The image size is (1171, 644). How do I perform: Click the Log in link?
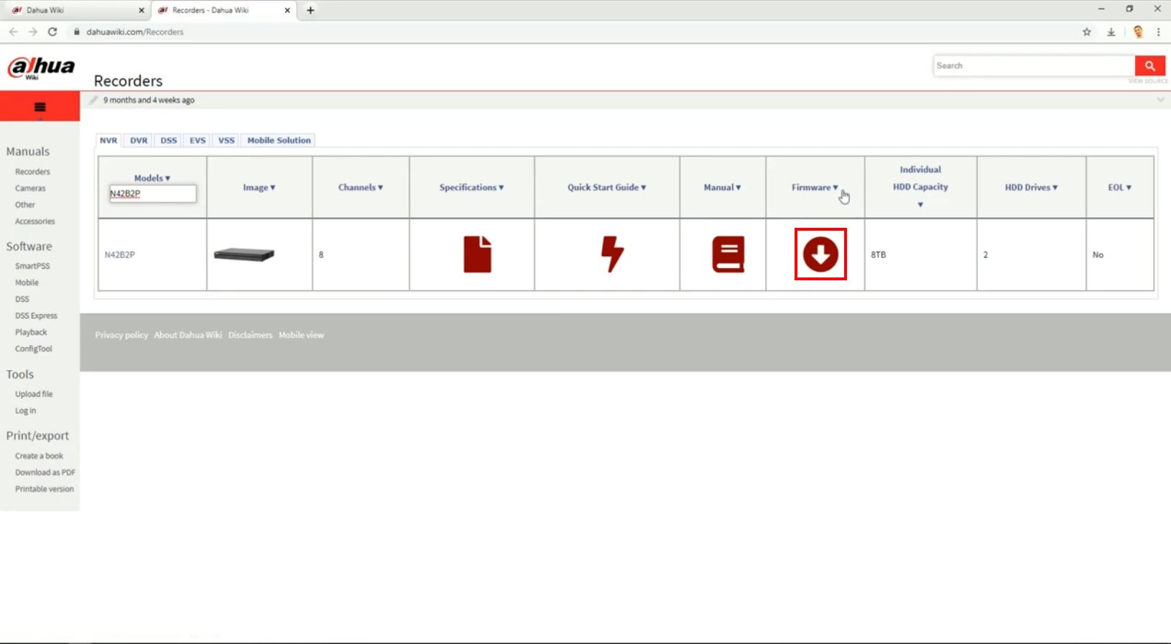tap(25, 410)
